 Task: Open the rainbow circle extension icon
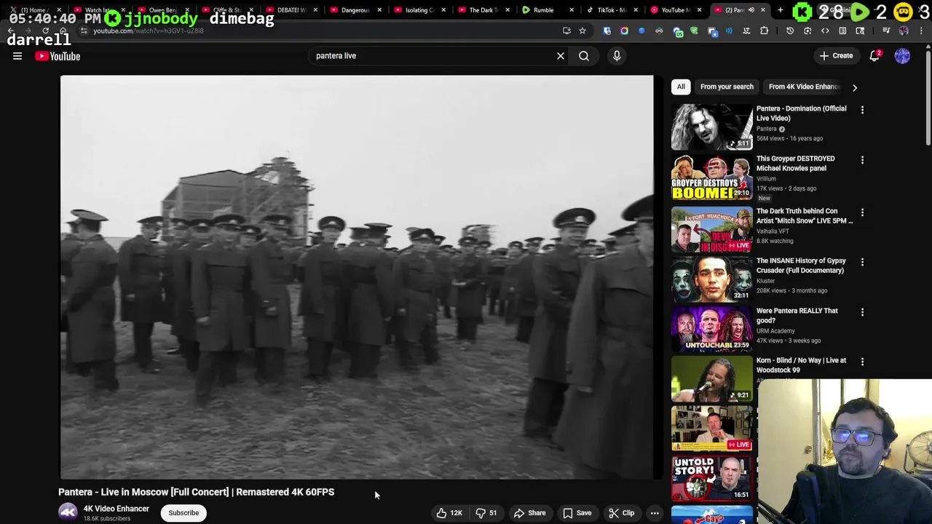[x=624, y=31]
